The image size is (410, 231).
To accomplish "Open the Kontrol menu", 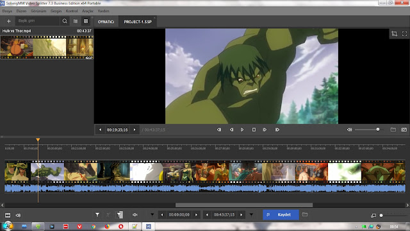I will (x=72, y=11).
